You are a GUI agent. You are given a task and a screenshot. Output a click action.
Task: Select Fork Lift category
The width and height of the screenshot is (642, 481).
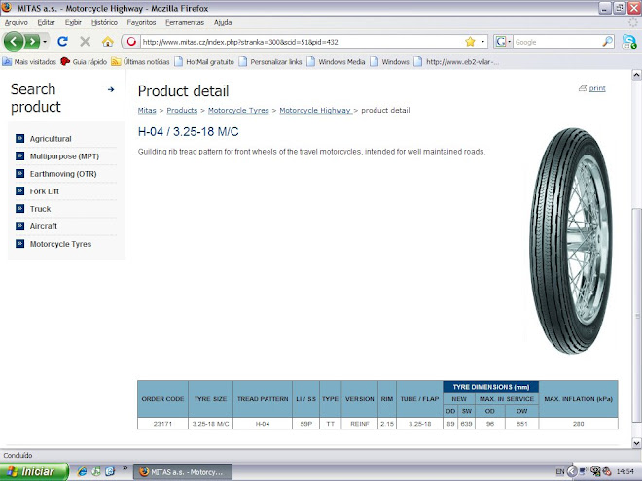[x=44, y=191]
